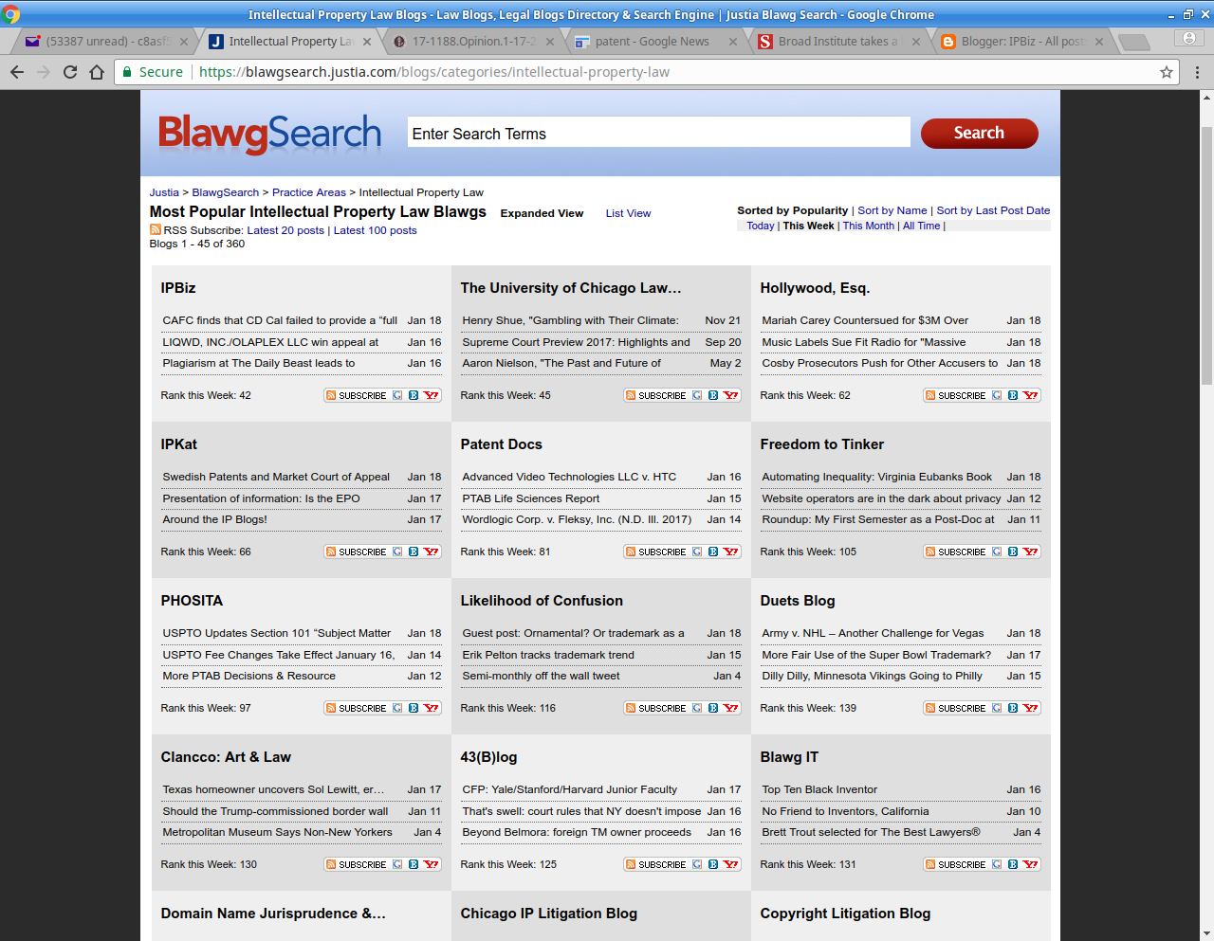This screenshot has width=1214, height=941.
Task: Sort blogs by Last Post Date
Action: tap(993, 210)
